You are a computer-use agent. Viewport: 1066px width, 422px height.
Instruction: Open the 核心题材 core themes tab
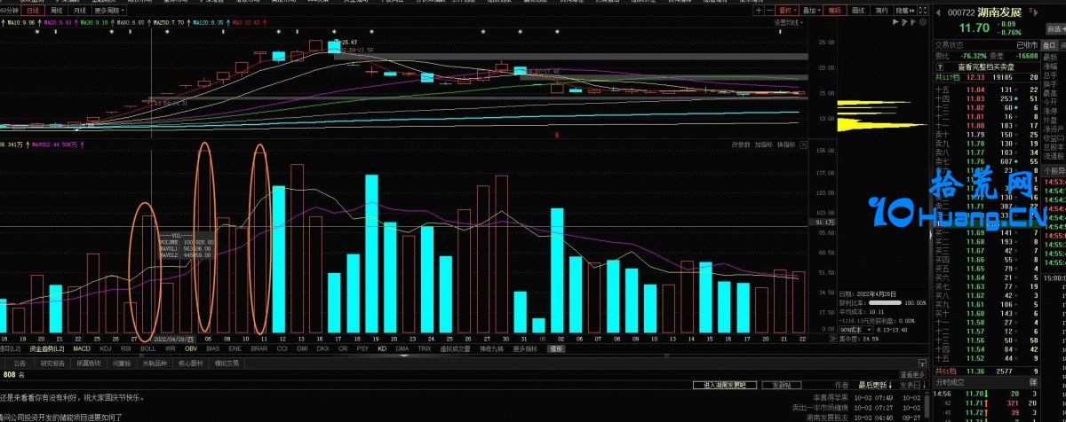point(191,363)
